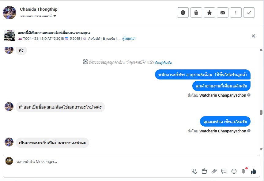Mark conversation unread with envelope icon
This screenshot has width=264, height=181.
click(223, 13)
